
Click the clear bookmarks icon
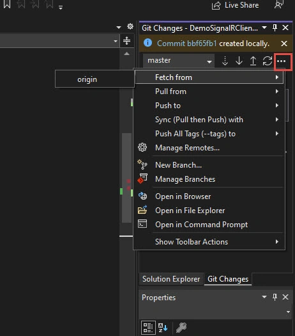click(50, 4)
